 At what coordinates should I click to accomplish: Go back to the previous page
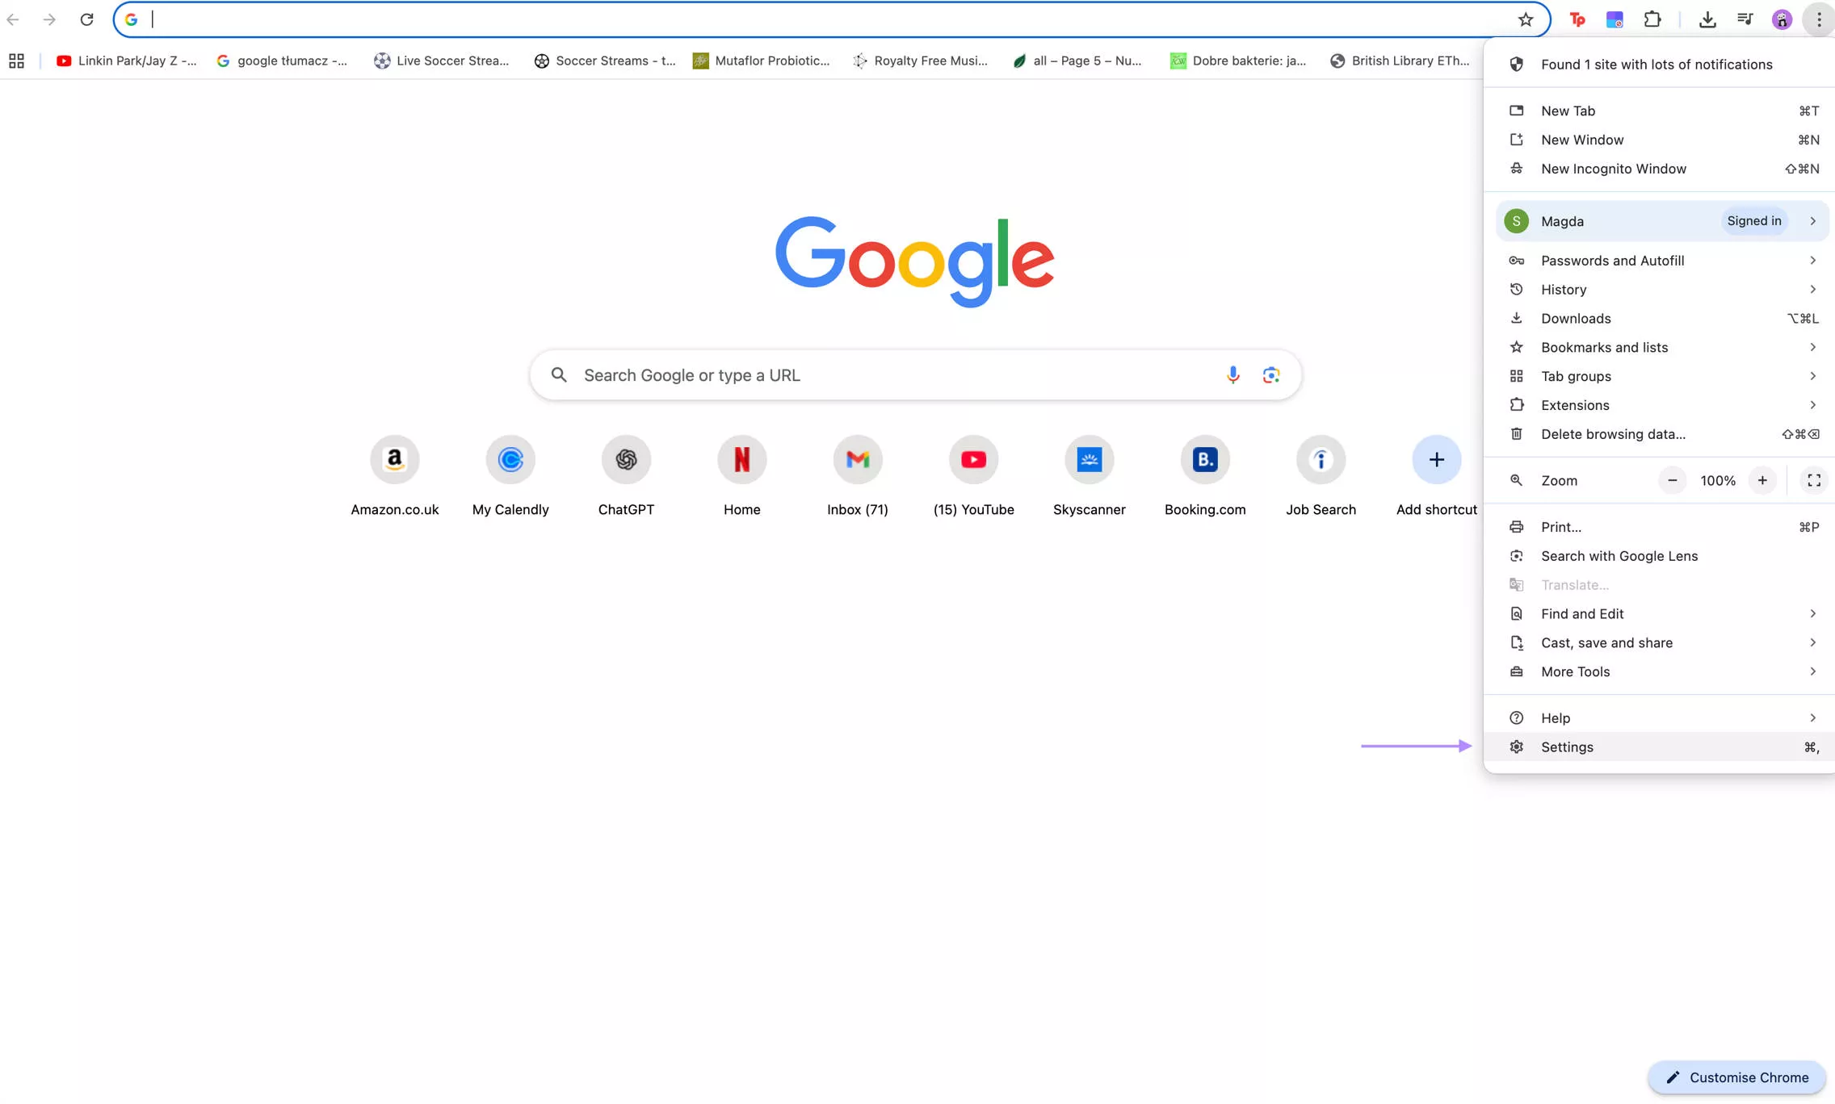click(13, 19)
